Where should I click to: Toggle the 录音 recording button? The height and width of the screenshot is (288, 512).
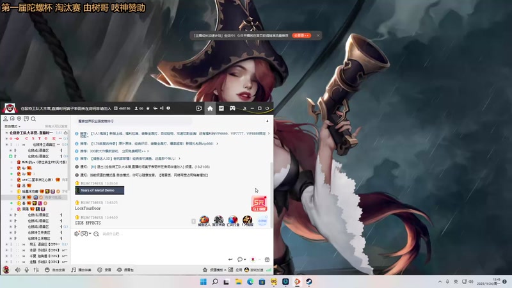click(x=104, y=269)
